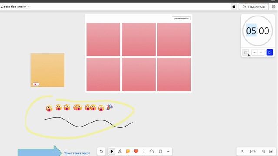Stop the timer with the square stop button

[245, 52]
